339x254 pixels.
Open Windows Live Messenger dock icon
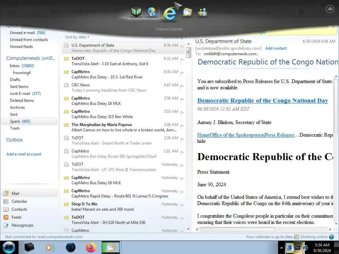point(202,12)
